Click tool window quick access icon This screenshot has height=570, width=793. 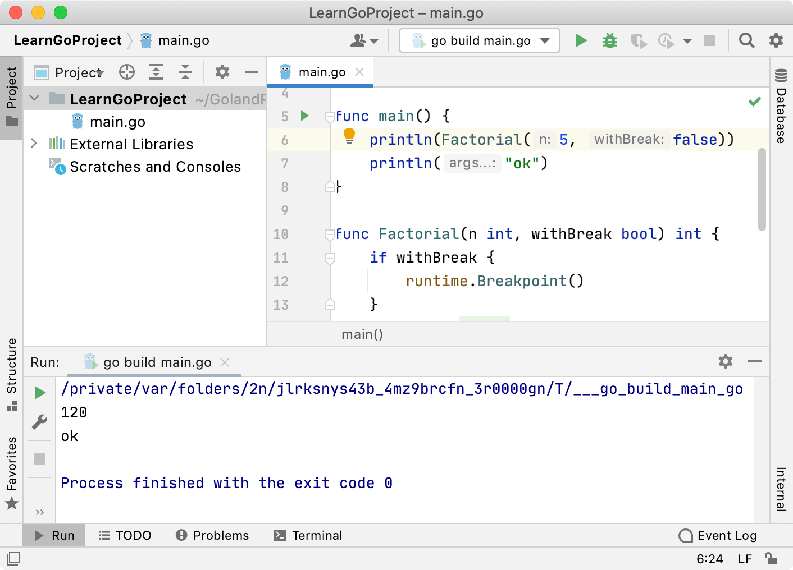[13, 558]
